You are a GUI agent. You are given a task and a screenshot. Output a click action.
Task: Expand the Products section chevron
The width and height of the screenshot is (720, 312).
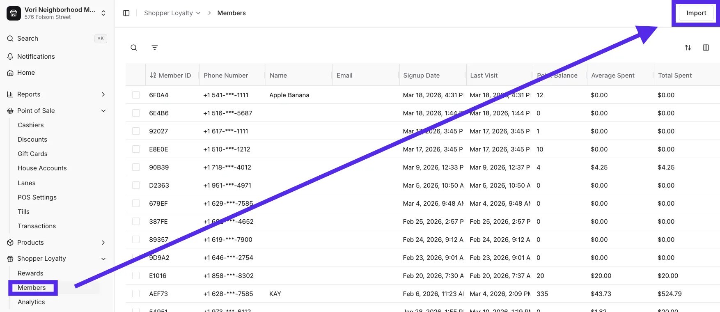click(x=103, y=243)
